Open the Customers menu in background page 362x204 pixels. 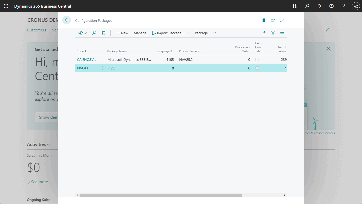pyautogui.click(x=37, y=30)
